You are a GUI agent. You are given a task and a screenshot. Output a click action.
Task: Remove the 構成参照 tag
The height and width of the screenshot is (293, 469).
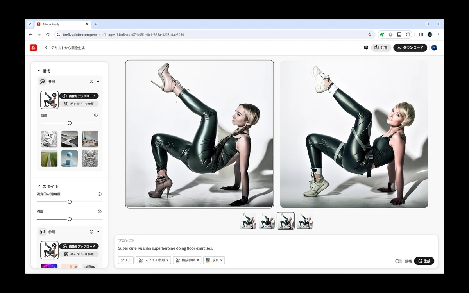(198, 260)
